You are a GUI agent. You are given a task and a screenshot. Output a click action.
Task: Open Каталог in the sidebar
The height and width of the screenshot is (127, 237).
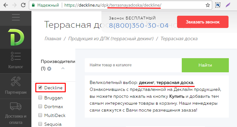coord(16,67)
